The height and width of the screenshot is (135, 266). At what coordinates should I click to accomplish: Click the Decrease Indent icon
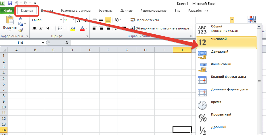[117, 28]
